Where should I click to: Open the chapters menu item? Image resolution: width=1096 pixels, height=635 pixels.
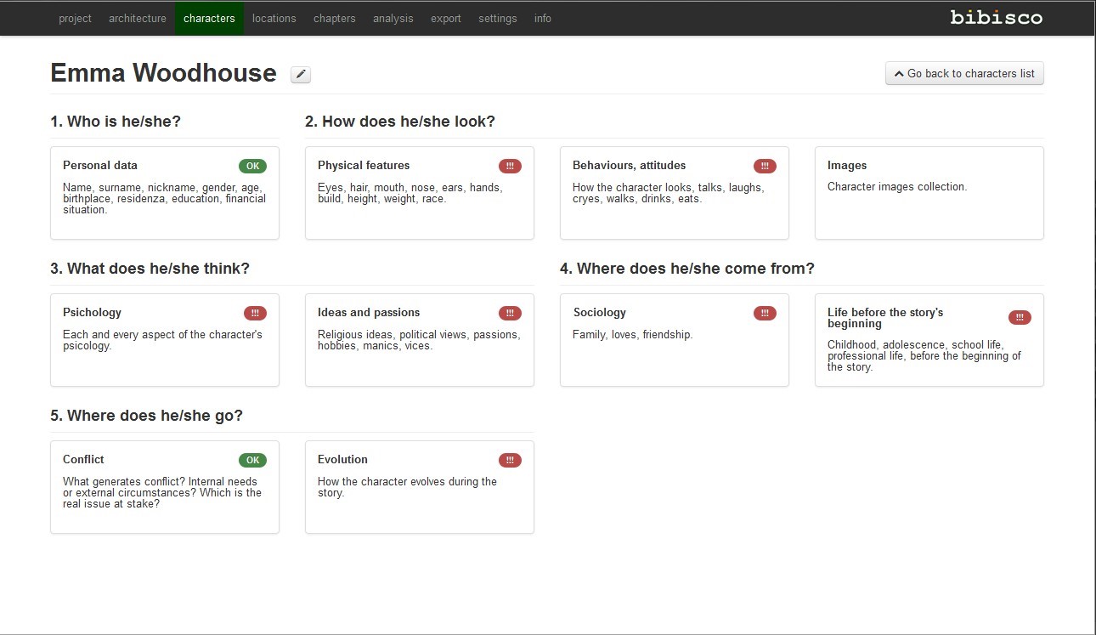(334, 19)
